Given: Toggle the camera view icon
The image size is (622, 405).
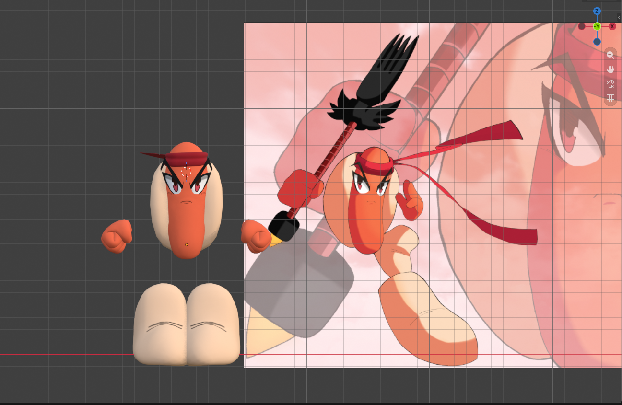Looking at the screenshot, I should [610, 84].
